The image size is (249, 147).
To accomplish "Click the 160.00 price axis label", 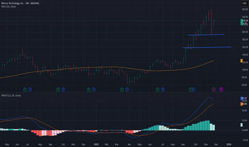I will pos(245,47).
